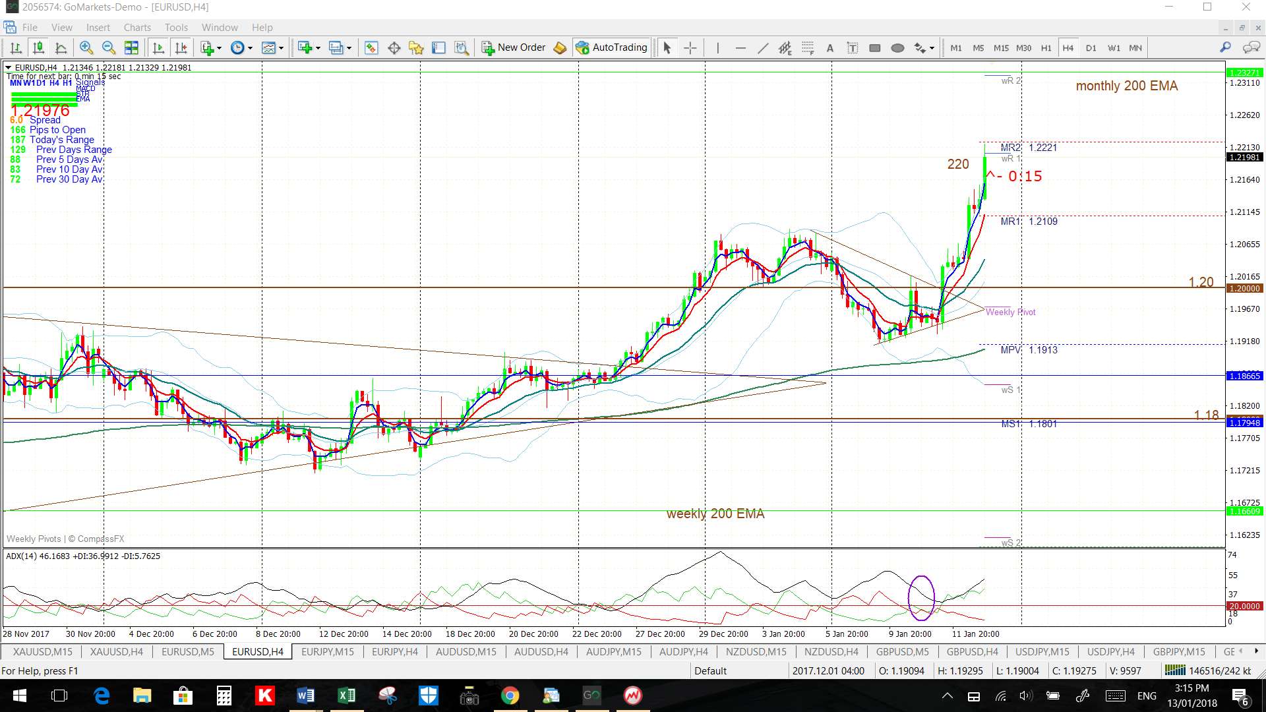
Task: Open the View menu
Action: coord(62,27)
